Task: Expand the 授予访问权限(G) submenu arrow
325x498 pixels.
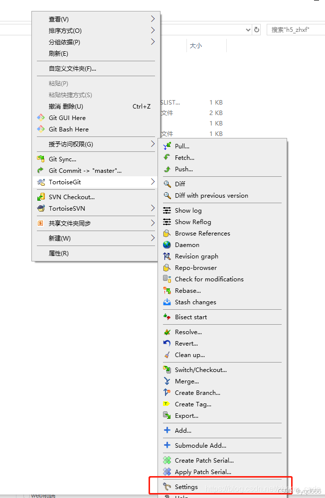Action: [153, 144]
